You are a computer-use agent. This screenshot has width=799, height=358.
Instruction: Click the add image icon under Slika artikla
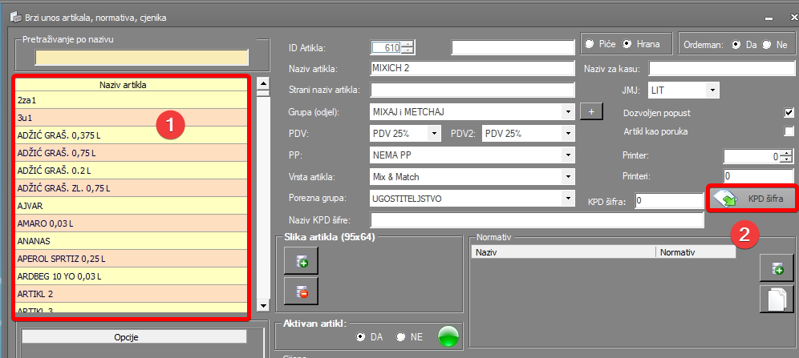[302, 262]
